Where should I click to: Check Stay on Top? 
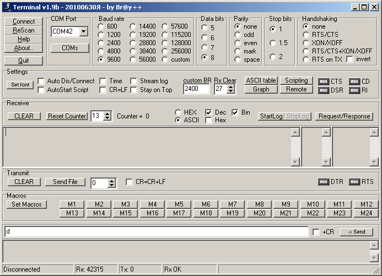click(x=133, y=90)
